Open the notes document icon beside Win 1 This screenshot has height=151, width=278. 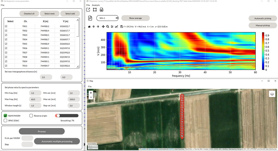click(x=90, y=18)
